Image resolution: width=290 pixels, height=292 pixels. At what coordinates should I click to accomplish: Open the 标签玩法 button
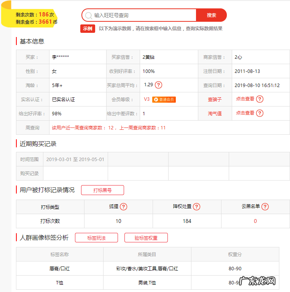click(96, 238)
